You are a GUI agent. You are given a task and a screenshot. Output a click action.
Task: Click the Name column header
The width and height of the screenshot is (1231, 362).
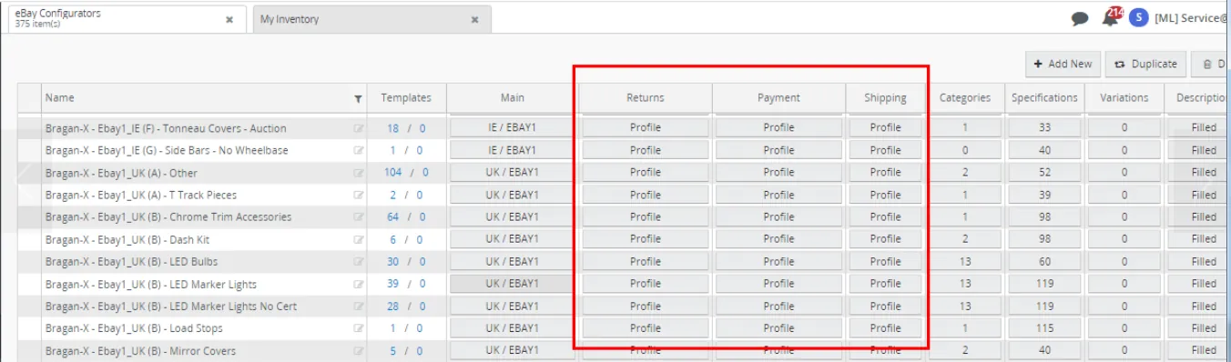[x=204, y=97]
